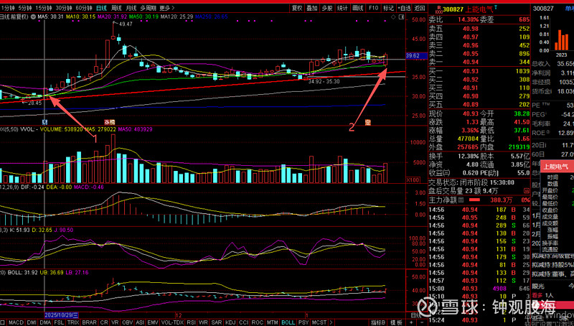Select the BRAR indicator tab

[89, 322]
